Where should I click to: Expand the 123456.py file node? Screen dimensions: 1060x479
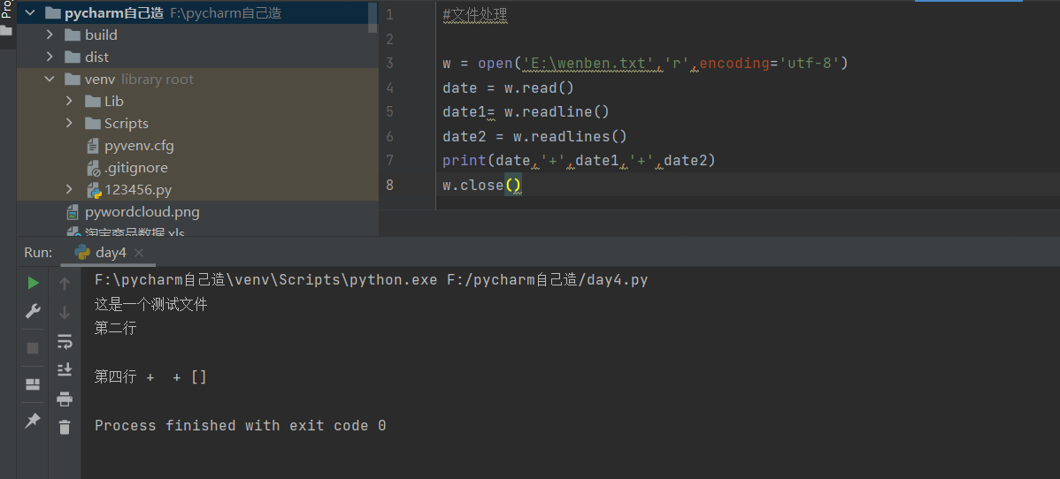(x=69, y=190)
